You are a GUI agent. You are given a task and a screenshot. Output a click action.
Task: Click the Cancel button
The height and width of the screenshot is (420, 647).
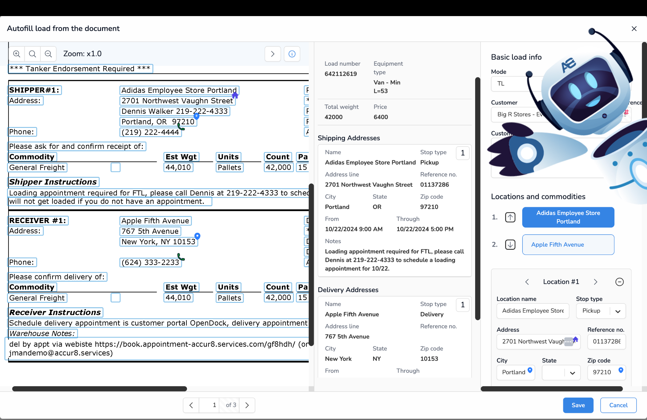tap(618, 405)
